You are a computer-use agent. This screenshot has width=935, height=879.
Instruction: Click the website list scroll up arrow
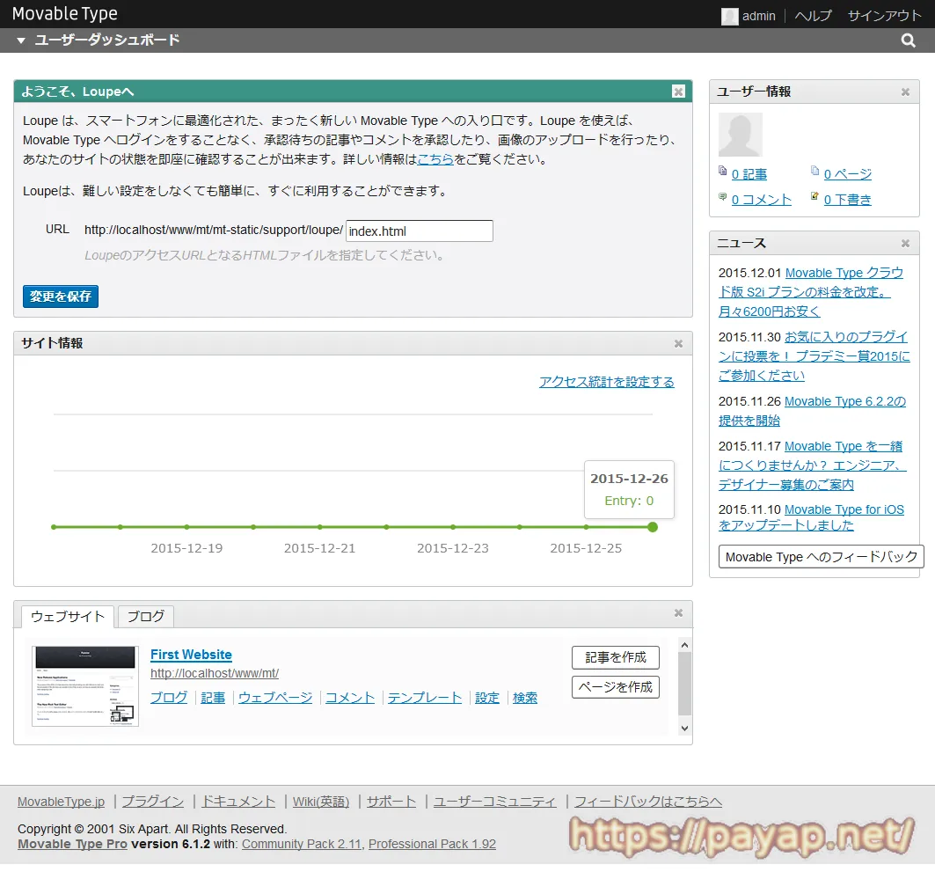684,645
